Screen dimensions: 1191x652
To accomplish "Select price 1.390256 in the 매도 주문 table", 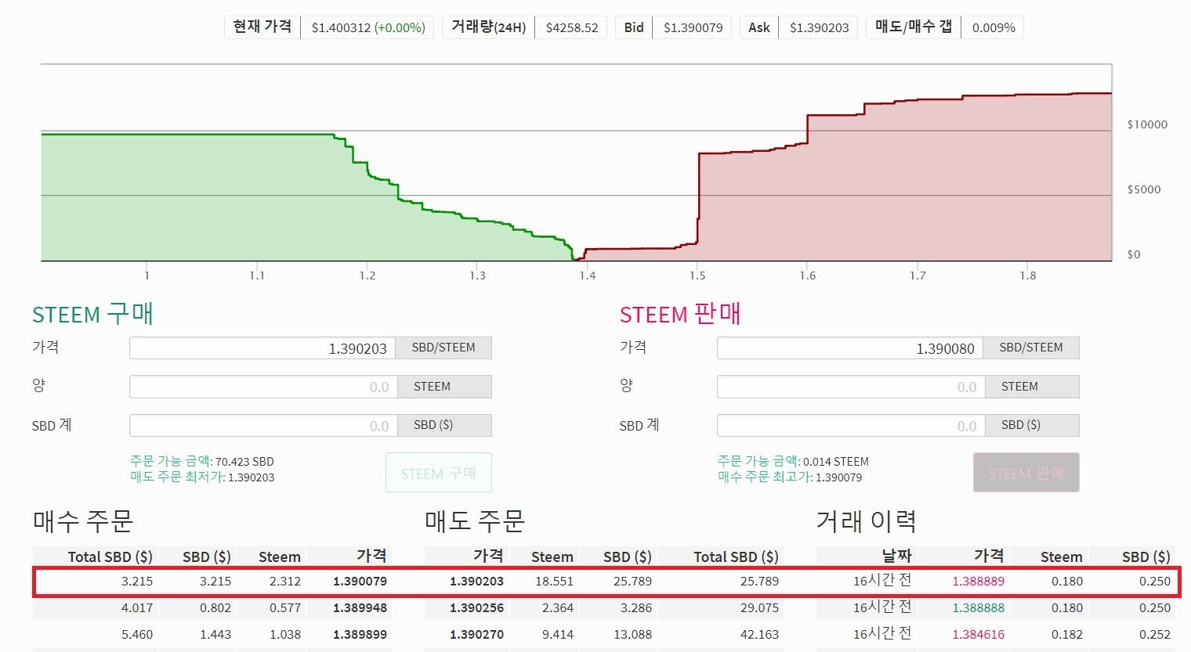I will point(476,608).
